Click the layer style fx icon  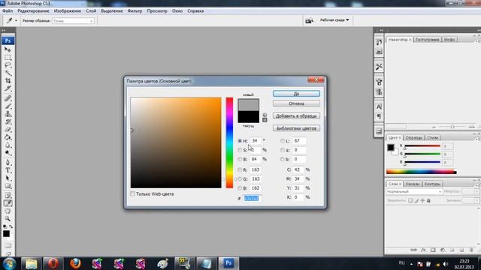(423, 250)
